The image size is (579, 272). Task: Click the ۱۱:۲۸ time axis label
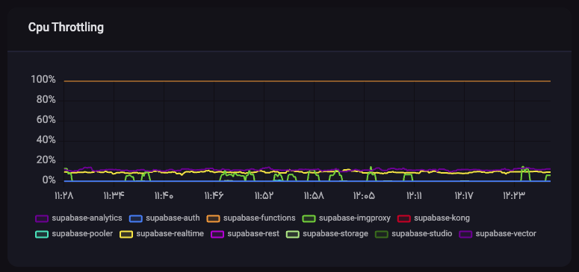tap(64, 196)
